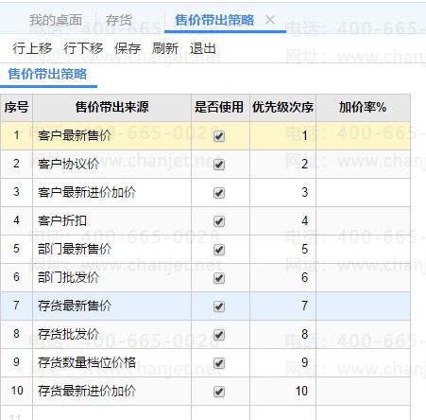426x420 pixels.
Task: Click 行下移 to move row down
Action: (83, 48)
